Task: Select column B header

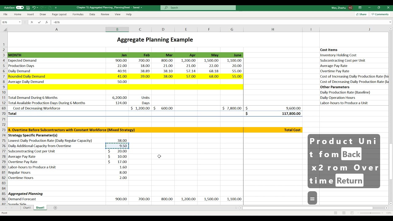Action: 117,29
